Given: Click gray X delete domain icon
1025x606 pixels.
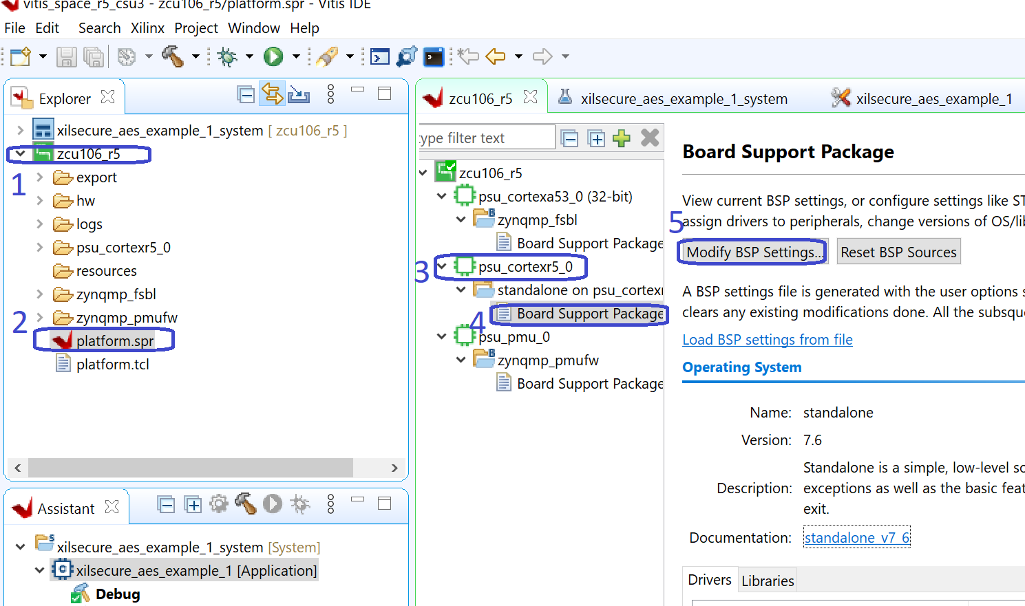Looking at the screenshot, I should click(650, 138).
